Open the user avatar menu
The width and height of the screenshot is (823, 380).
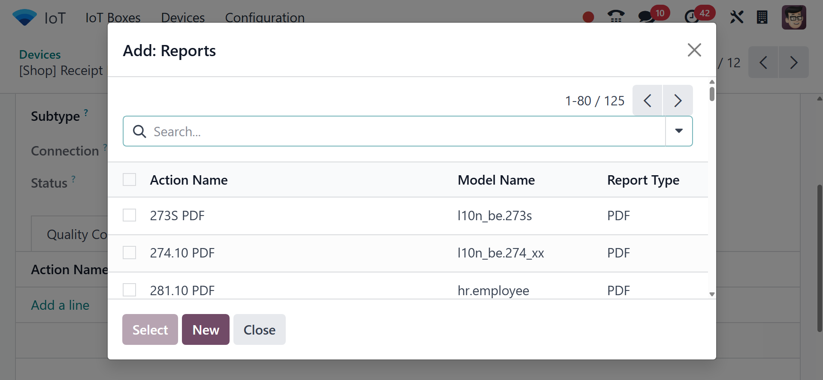pyautogui.click(x=793, y=17)
